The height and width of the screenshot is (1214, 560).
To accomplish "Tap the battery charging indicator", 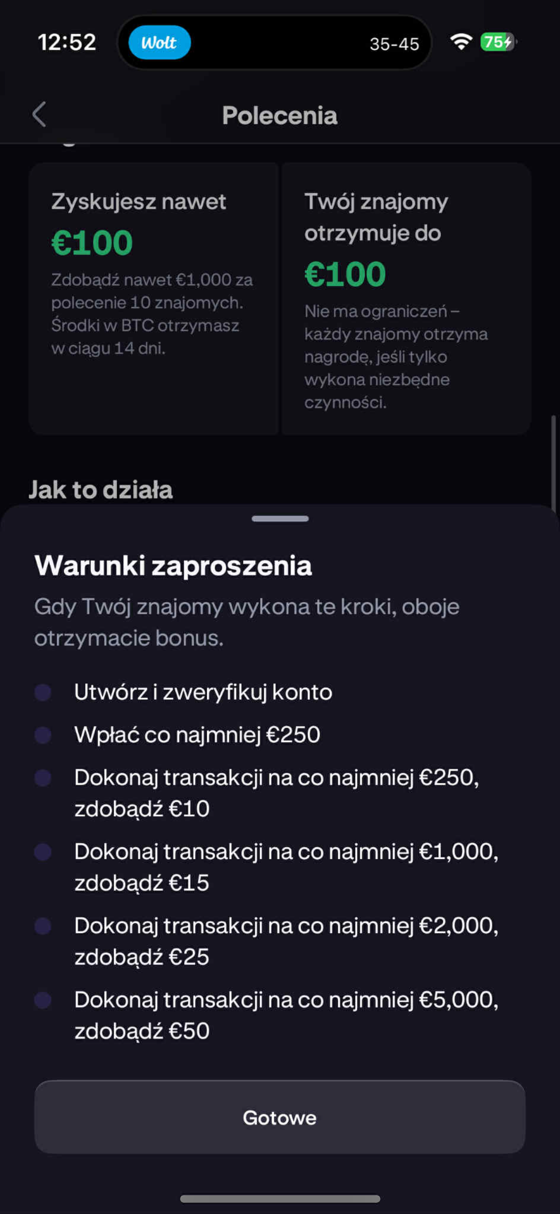I will [x=498, y=42].
